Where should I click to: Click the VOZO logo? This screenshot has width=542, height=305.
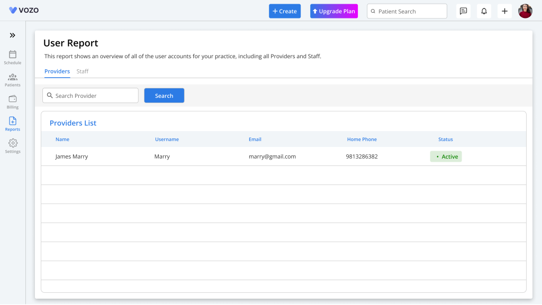tap(24, 11)
